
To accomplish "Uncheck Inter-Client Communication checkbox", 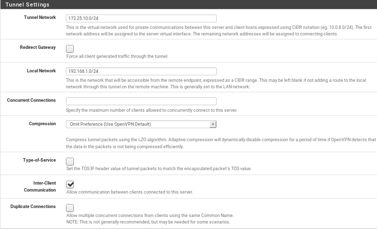I will [x=70, y=184].
